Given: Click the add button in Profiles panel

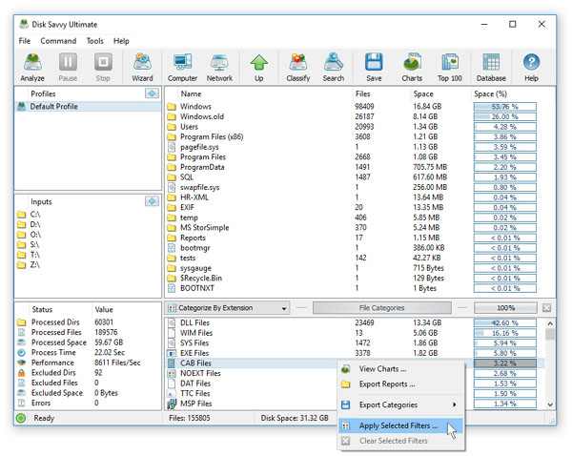Looking at the screenshot, I should (x=151, y=93).
